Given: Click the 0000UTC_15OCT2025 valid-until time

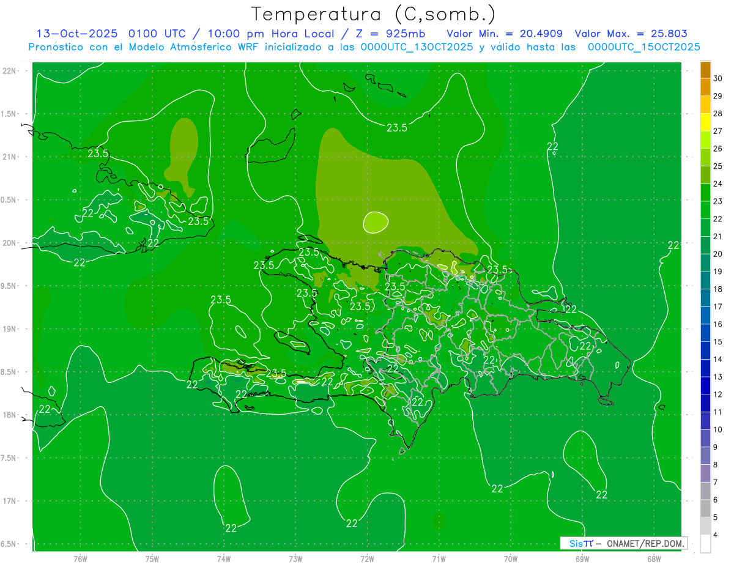Looking at the screenshot, I should point(643,47).
